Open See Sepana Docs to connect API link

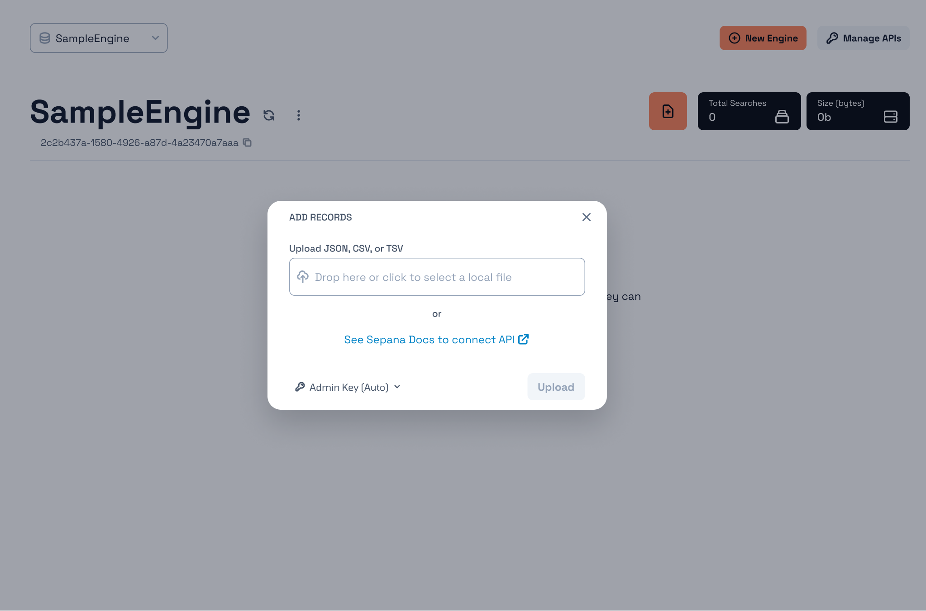429,340
